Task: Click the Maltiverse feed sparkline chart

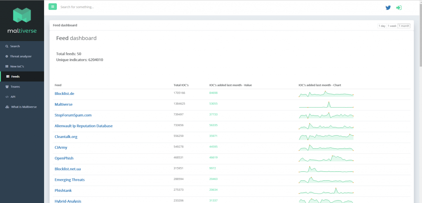Action: point(326,105)
